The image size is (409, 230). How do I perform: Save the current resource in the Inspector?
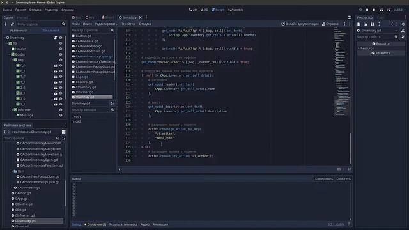point(372,24)
